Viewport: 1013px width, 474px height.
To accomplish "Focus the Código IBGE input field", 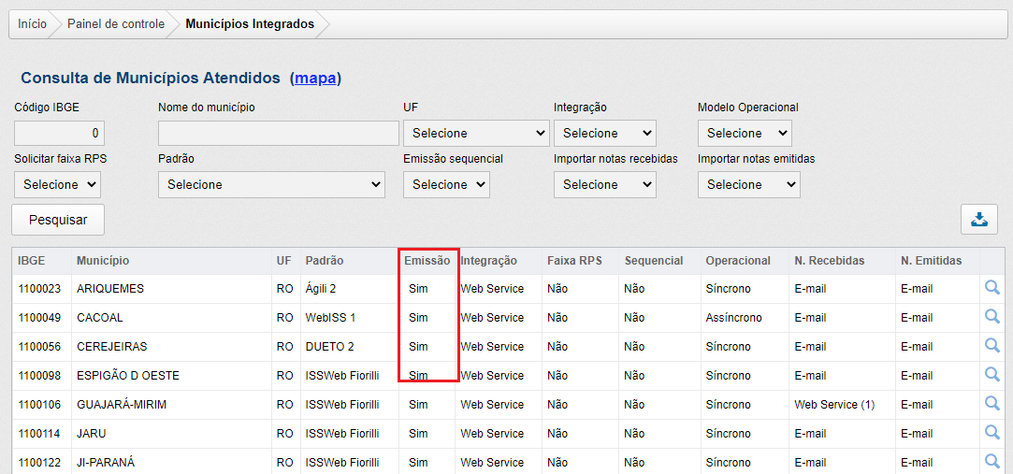I will point(59,133).
